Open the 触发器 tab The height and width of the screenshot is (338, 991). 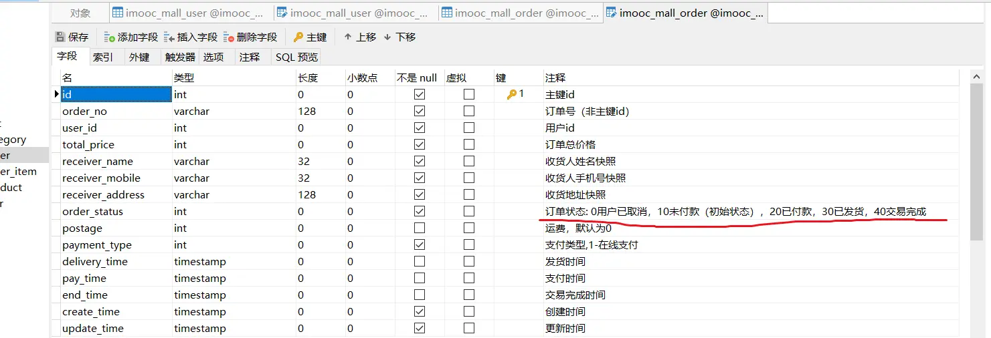point(180,57)
